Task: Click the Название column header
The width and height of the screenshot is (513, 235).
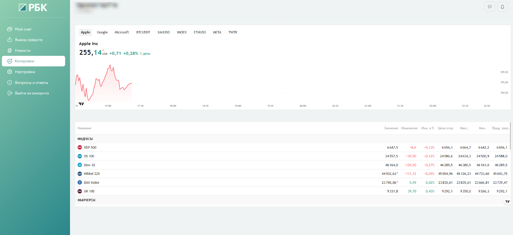Action: point(84,128)
